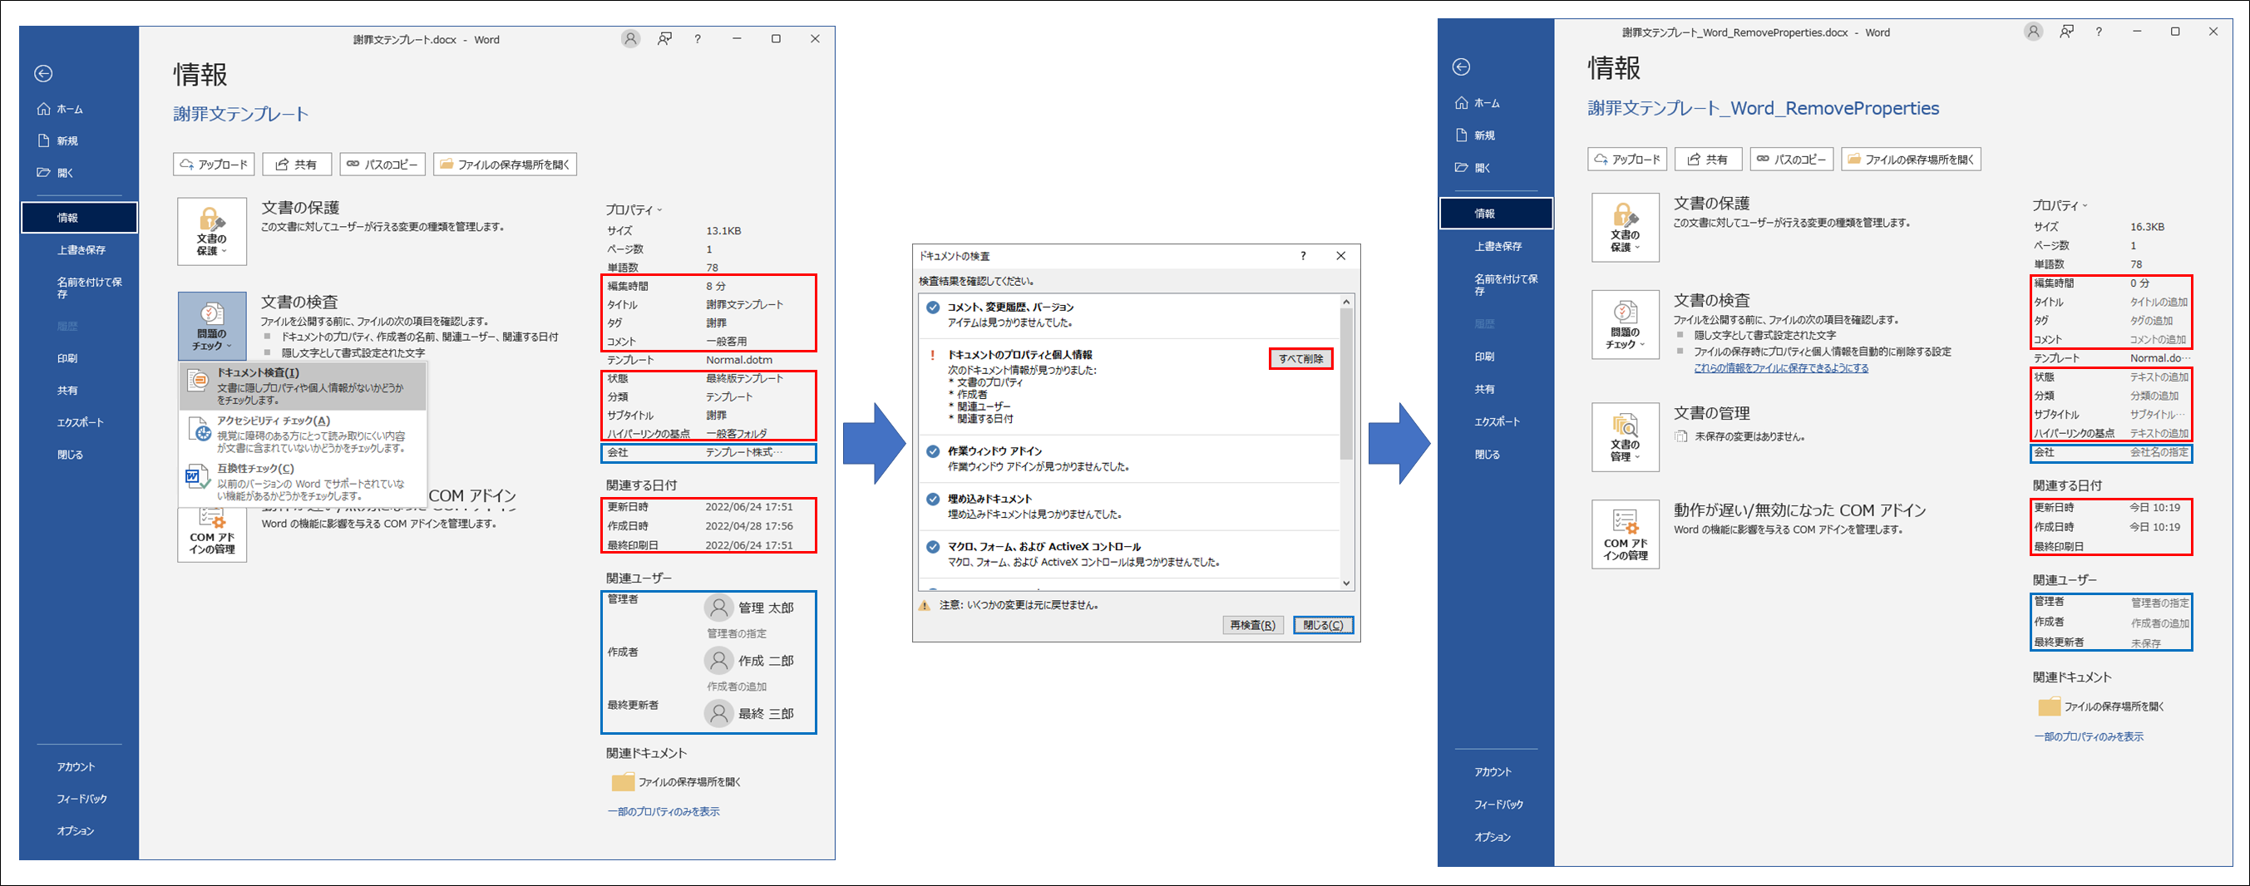Click feedback person icon in right window title bar
This screenshot has height=886, width=2250.
click(x=2066, y=32)
